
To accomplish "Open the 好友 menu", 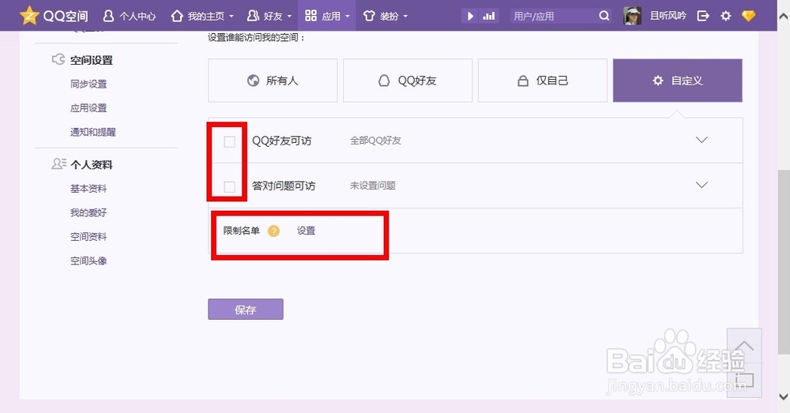I will tap(269, 16).
